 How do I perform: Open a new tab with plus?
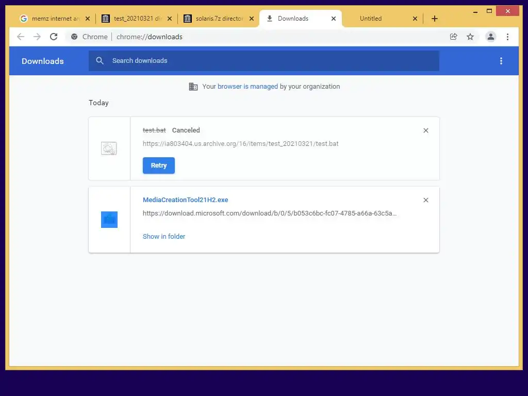(434, 19)
